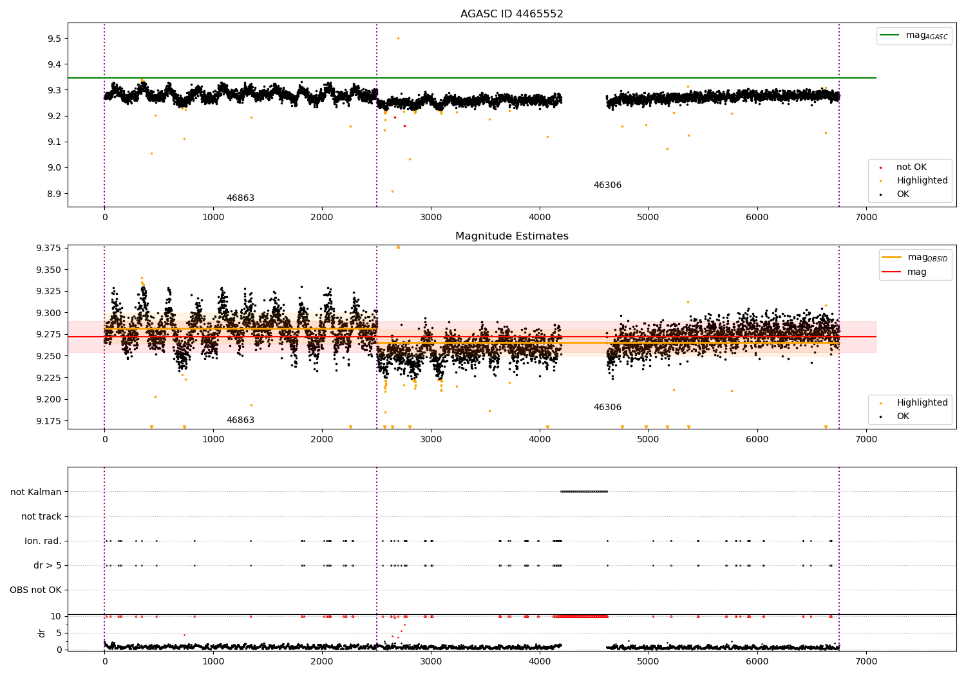Viewport: 966px width, 676px height.
Task: Click the black 'not Kalman' data segment
Action: [x=584, y=492]
